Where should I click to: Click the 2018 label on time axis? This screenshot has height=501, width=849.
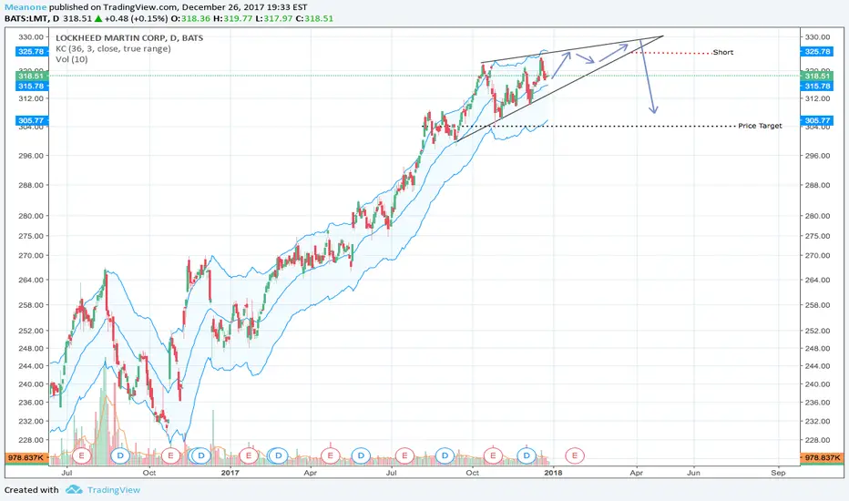[x=553, y=473]
